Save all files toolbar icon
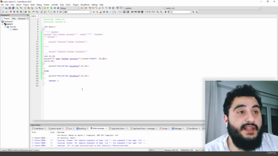This screenshot has height=156, width=278. point(13,8)
